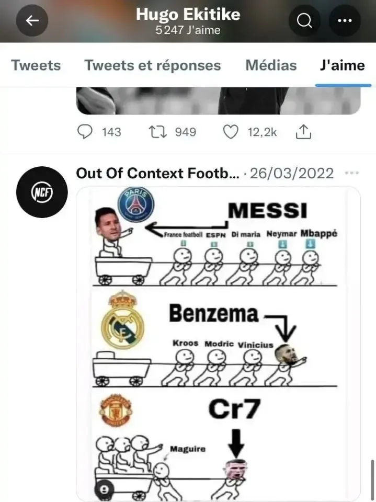Reply to the tweet with 143 replies
Screen dimensions: 376x502
pos(85,132)
